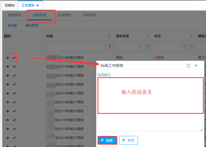The width and height of the screenshot is (206, 147).
Task: Open the 所有报告 tab
Action: coord(90,15)
